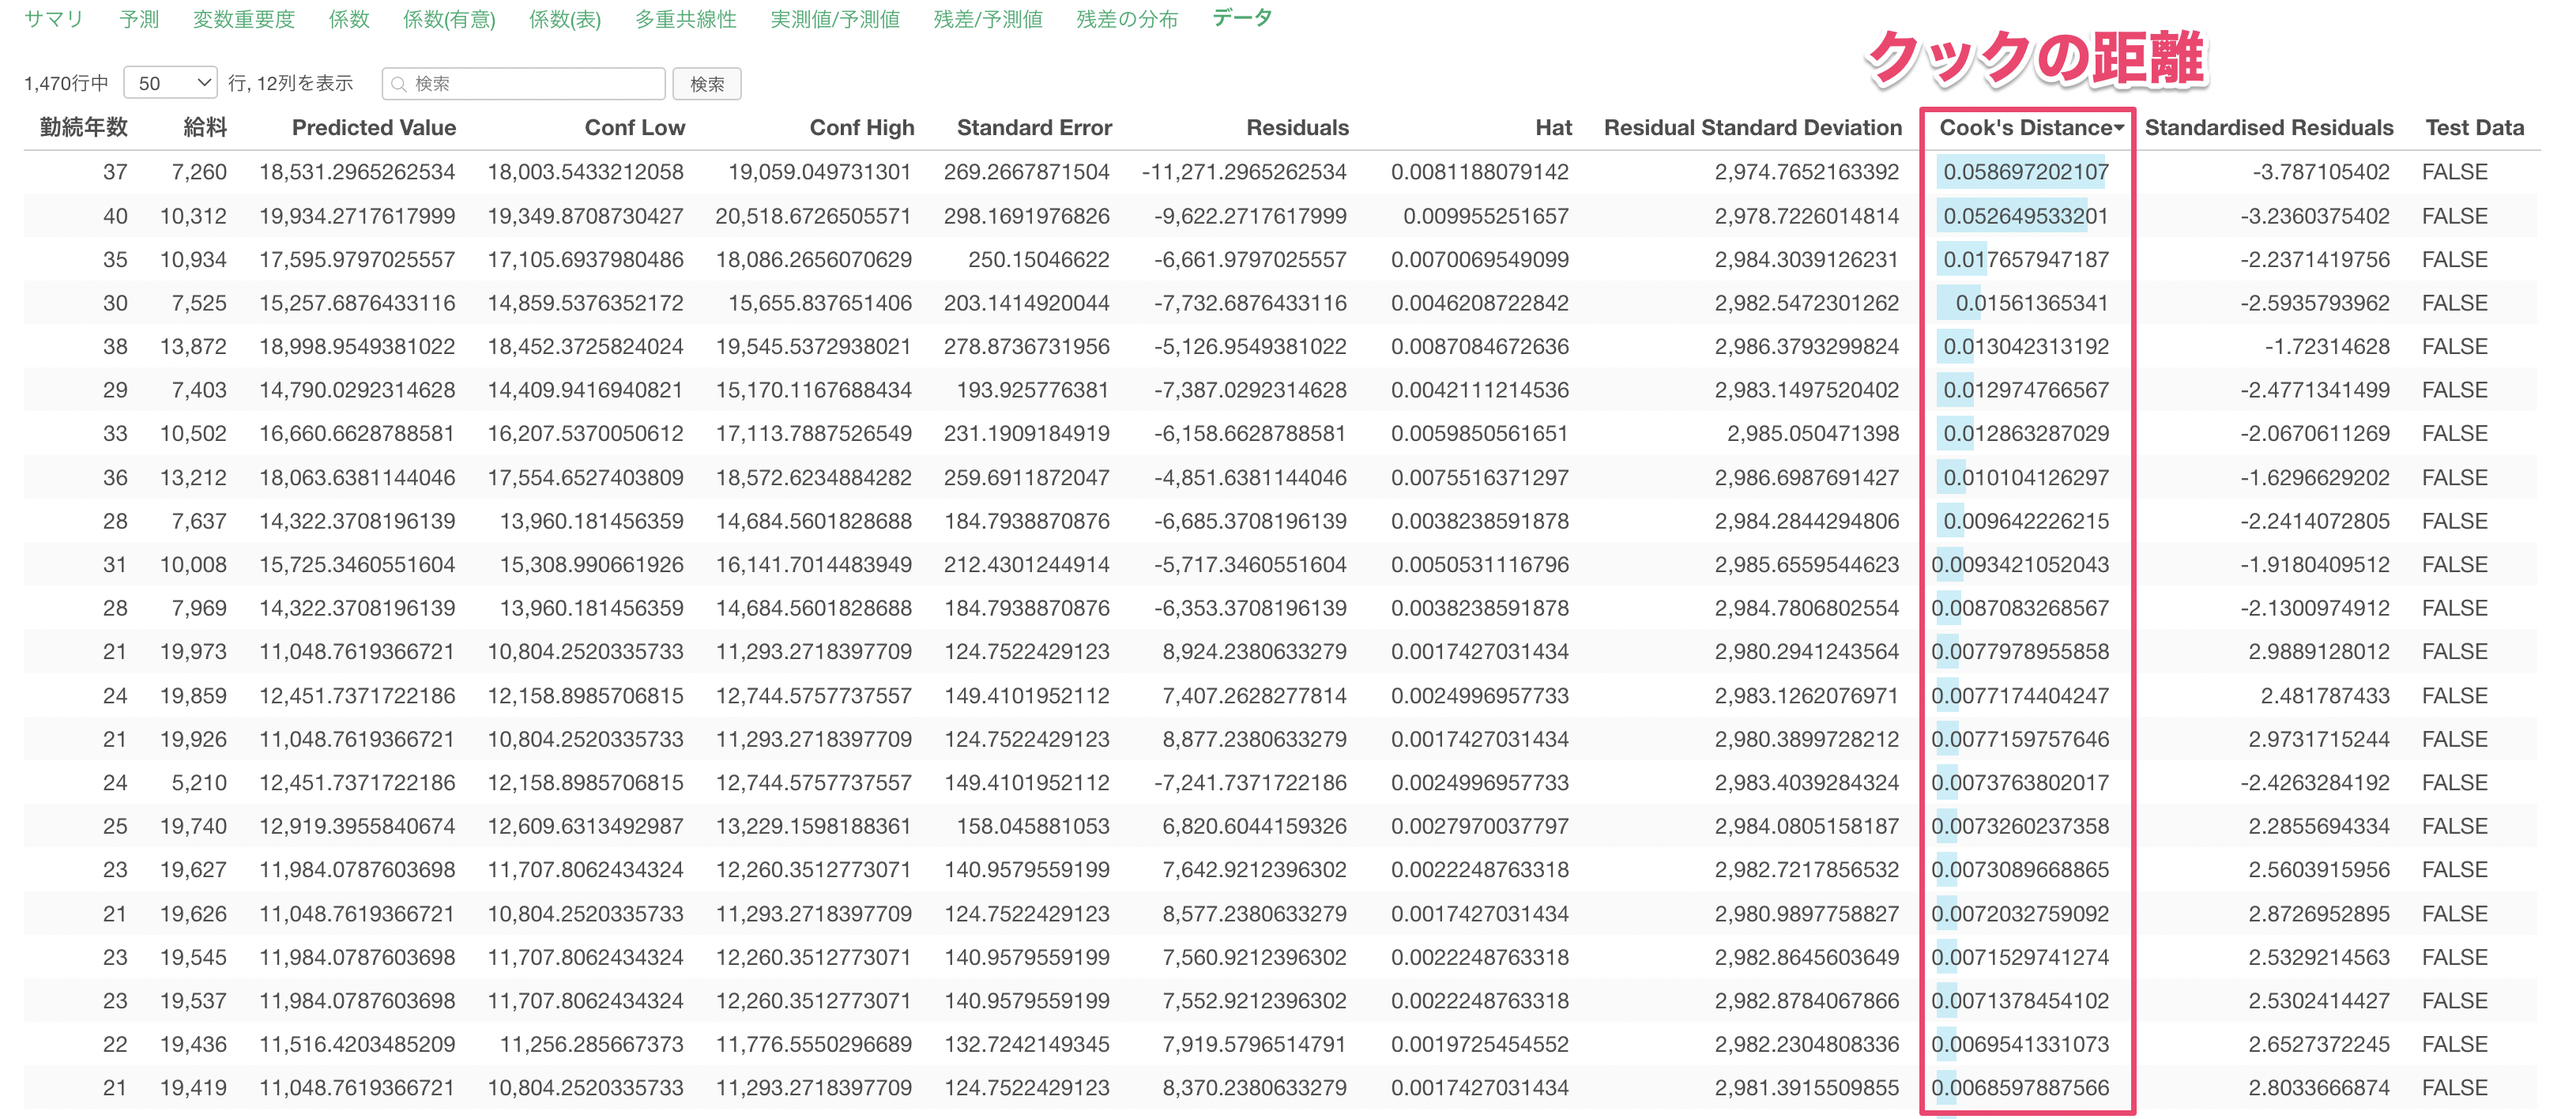Click Standard Error value 158.045881053
This screenshot has width=2576, height=1119.
click(1033, 827)
